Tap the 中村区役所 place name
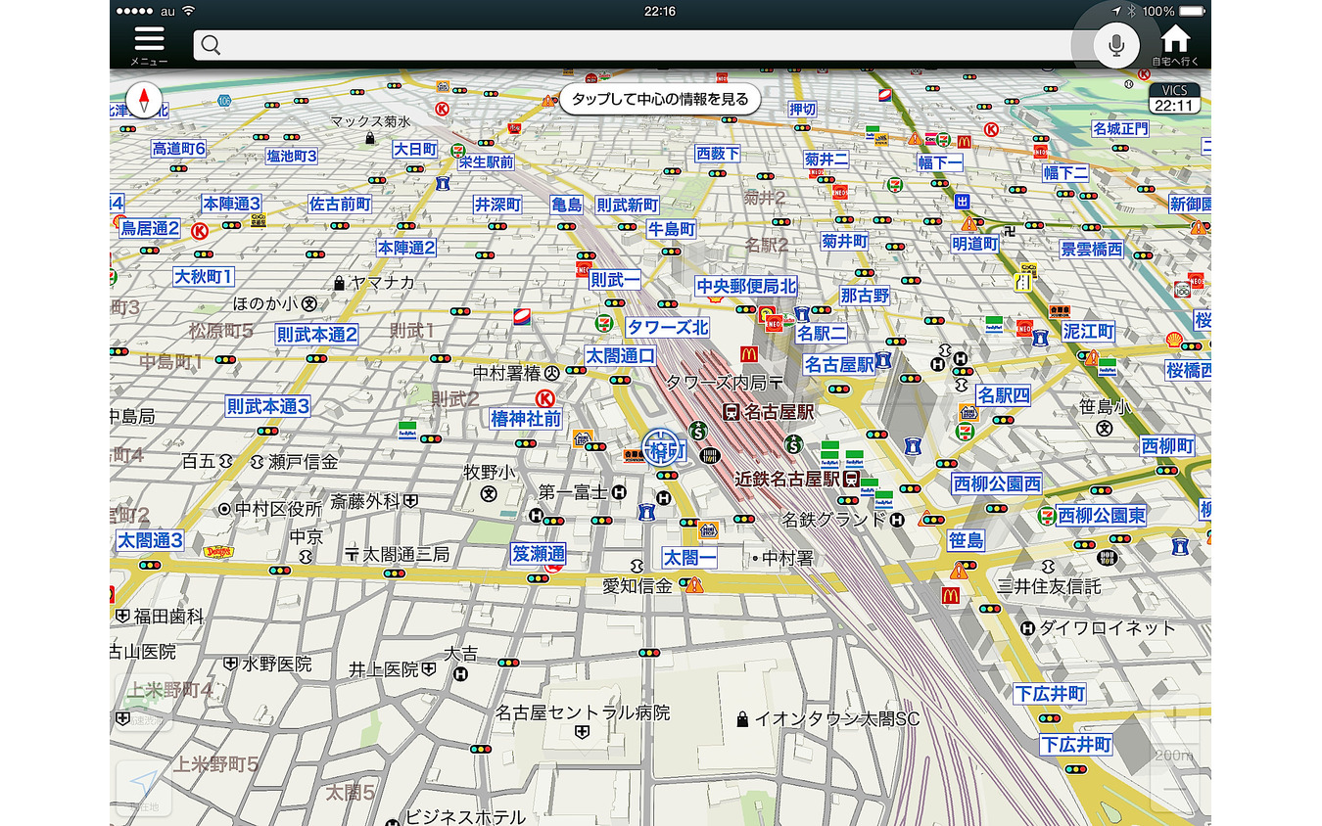Image resolution: width=1322 pixels, height=826 pixels. point(279,508)
